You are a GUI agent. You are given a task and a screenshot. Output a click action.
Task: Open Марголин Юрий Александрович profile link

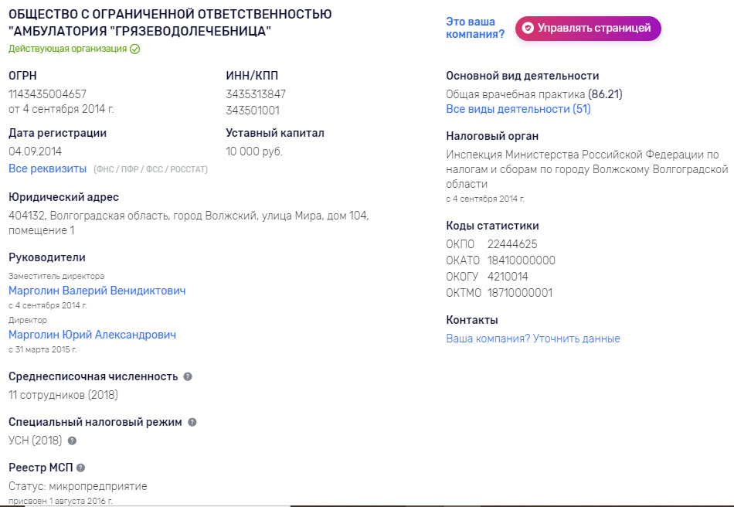point(92,335)
